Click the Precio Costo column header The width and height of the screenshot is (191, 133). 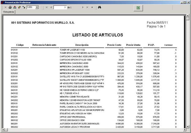[x=114, y=45]
